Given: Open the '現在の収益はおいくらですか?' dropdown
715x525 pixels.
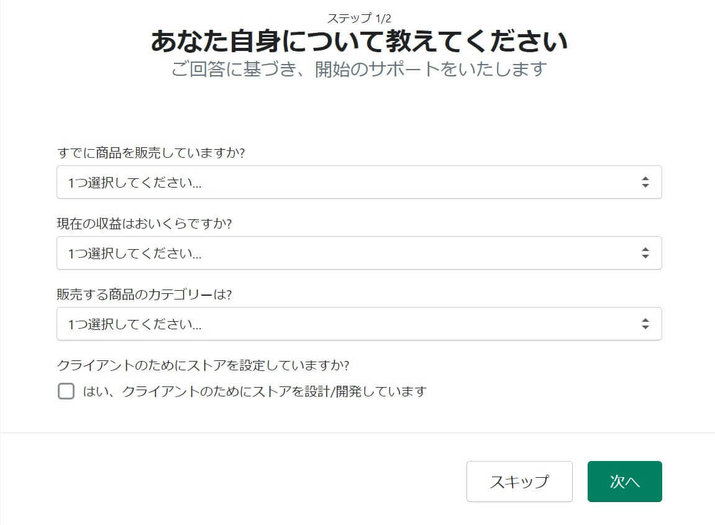Looking at the screenshot, I should tap(359, 253).
